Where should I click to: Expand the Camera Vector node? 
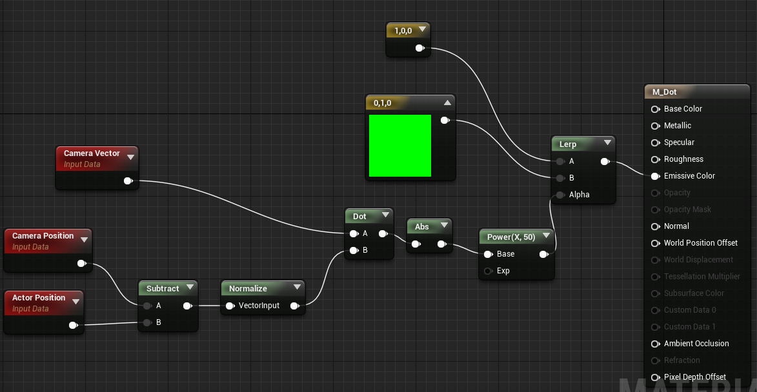(x=131, y=157)
